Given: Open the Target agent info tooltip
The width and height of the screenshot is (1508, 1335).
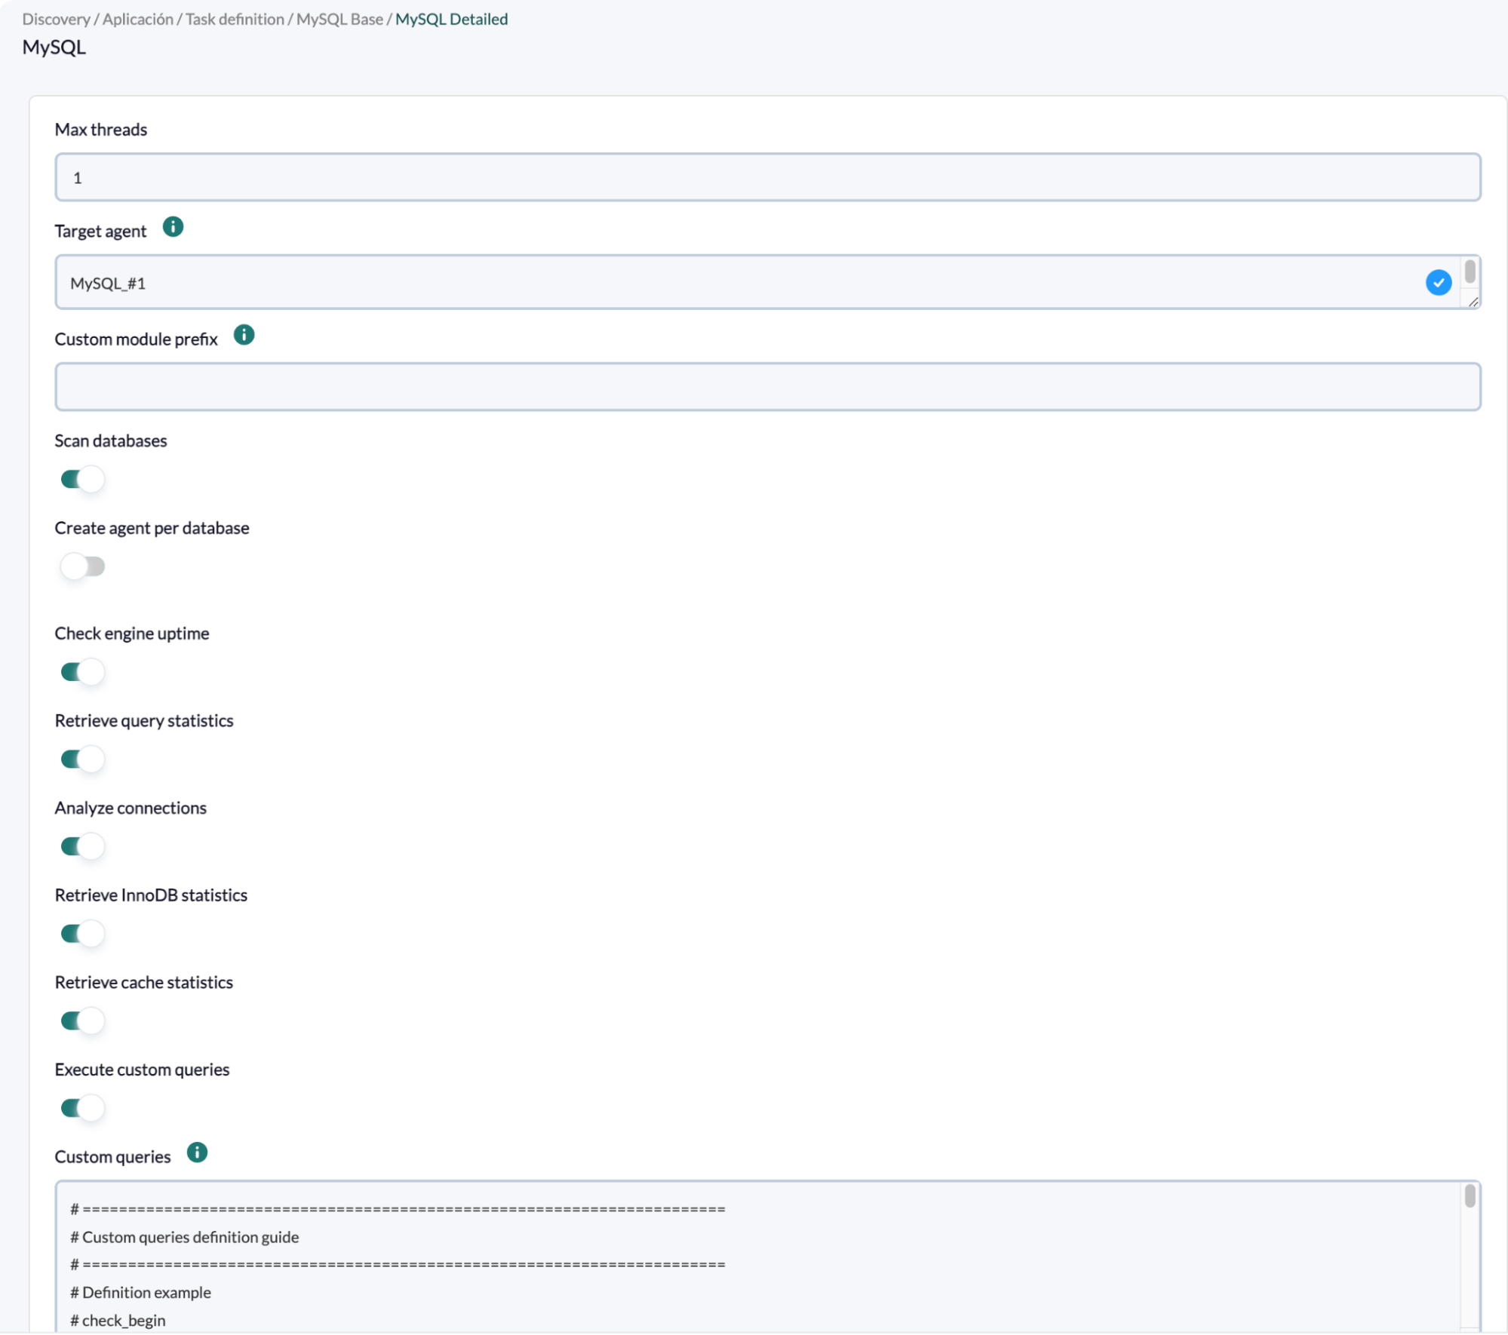Looking at the screenshot, I should coord(172,226).
